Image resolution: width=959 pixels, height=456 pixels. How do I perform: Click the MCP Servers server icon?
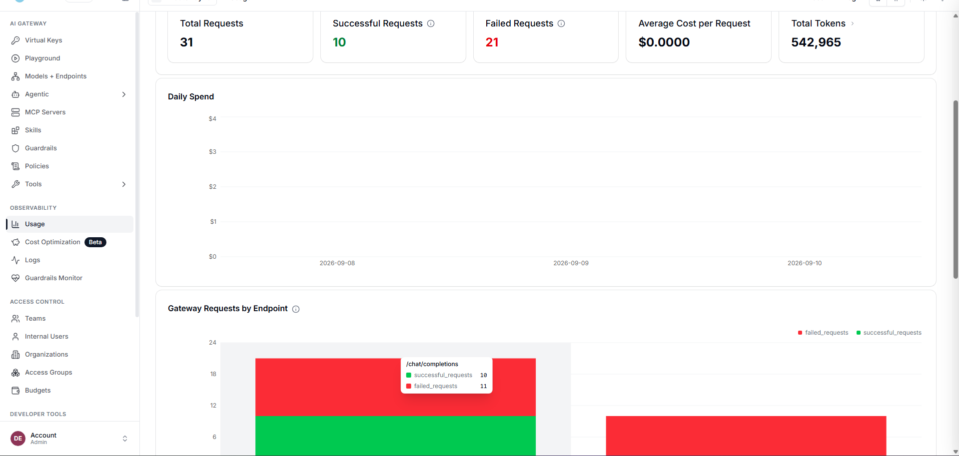(x=15, y=112)
